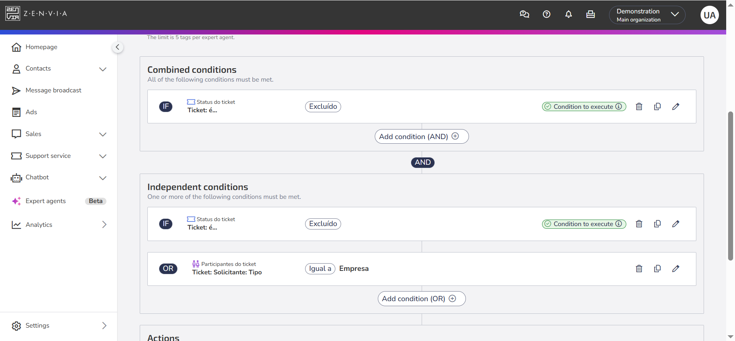This screenshot has height=341, width=735.
Task: Open Sales menu item
Action: pyautogui.click(x=33, y=134)
